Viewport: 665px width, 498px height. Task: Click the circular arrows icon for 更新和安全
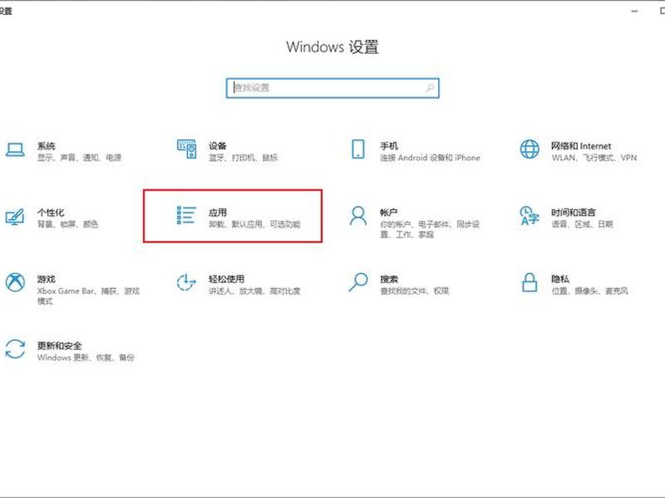pos(15,349)
